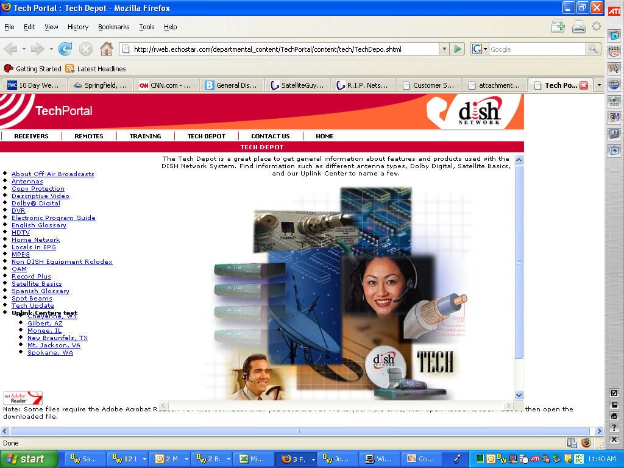
Task: Click the New Tab toolbar icon
Action: pos(558,27)
